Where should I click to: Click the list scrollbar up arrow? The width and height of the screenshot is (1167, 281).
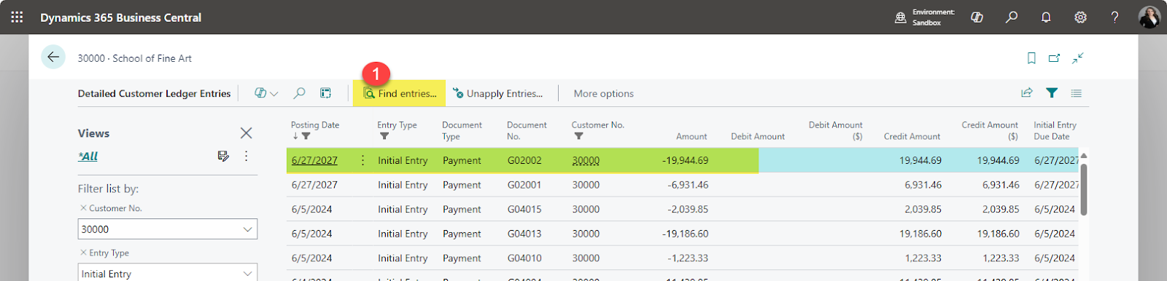1084,155
